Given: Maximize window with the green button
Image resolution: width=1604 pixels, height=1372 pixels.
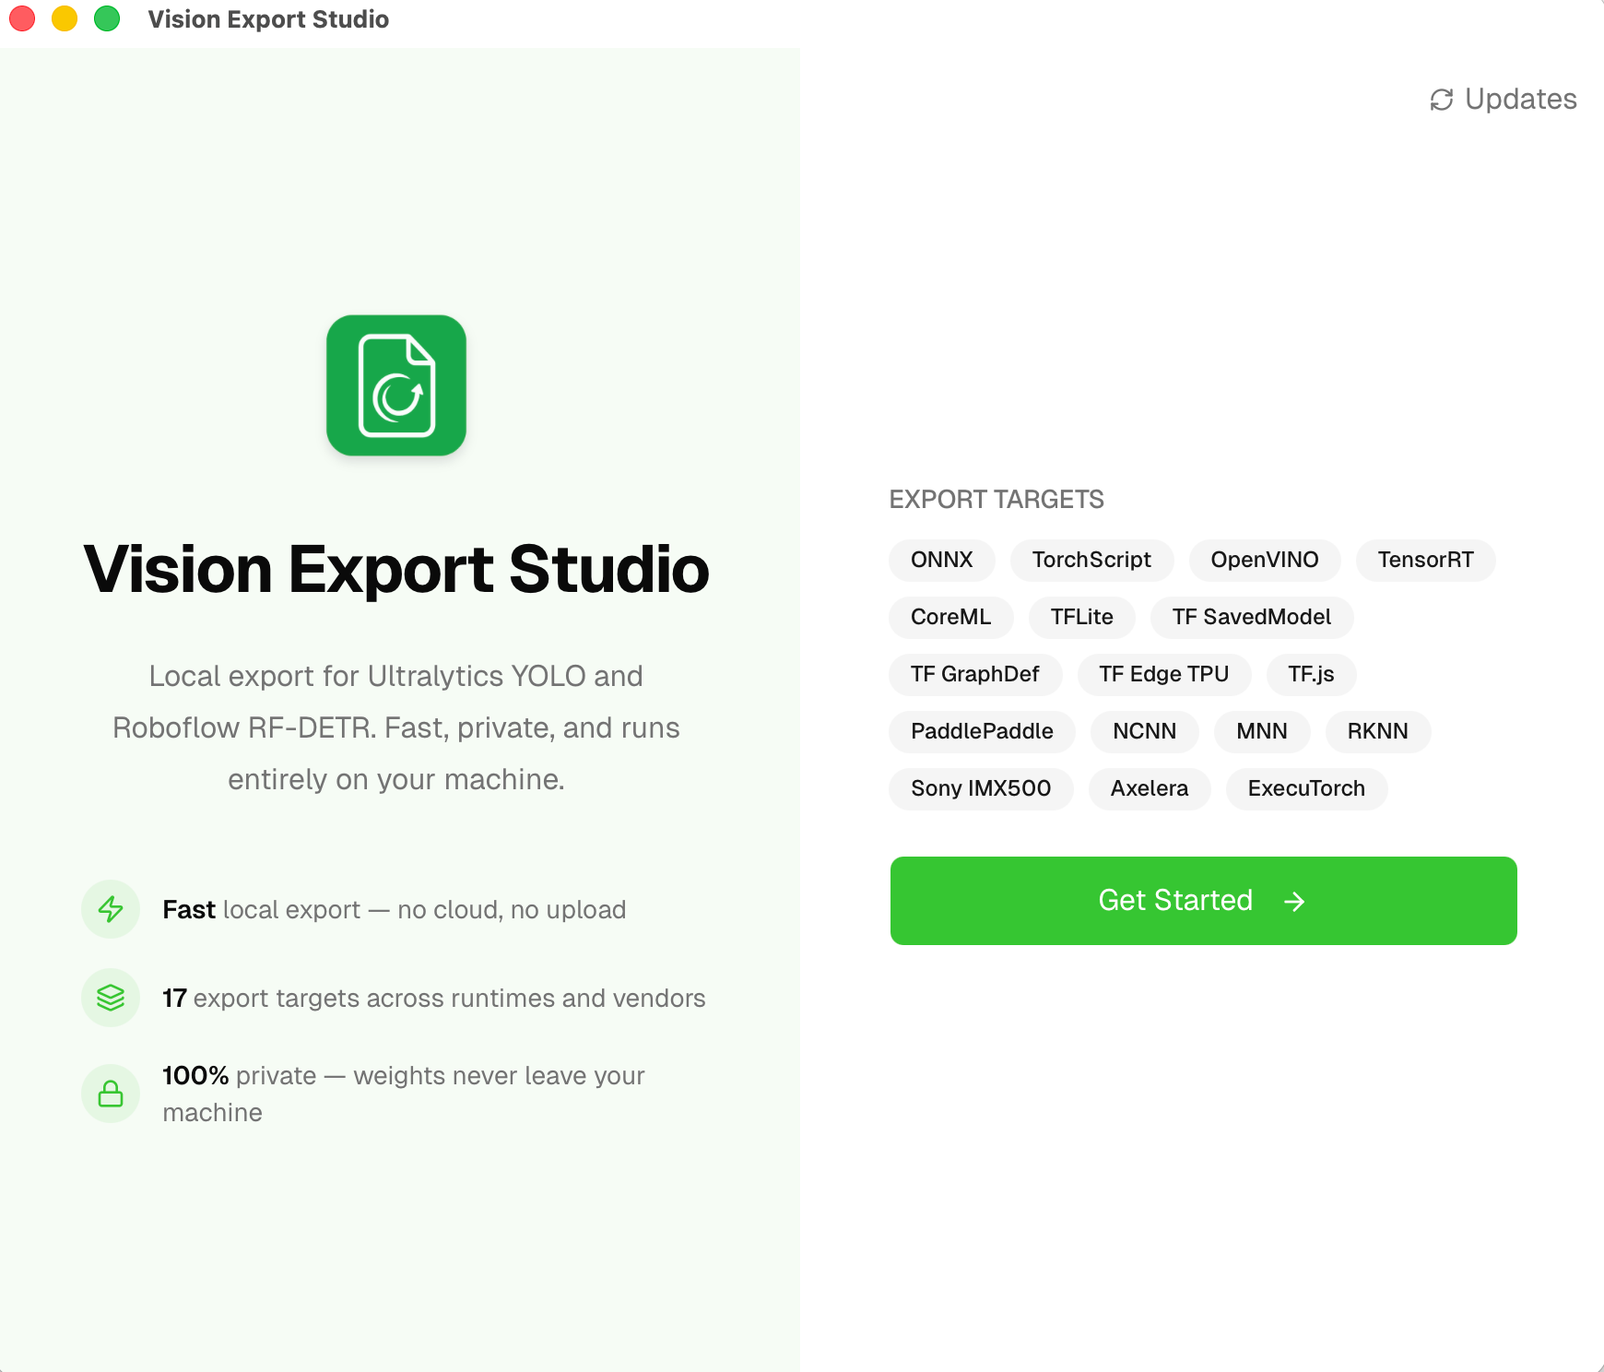Looking at the screenshot, I should pyautogui.click(x=107, y=18).
